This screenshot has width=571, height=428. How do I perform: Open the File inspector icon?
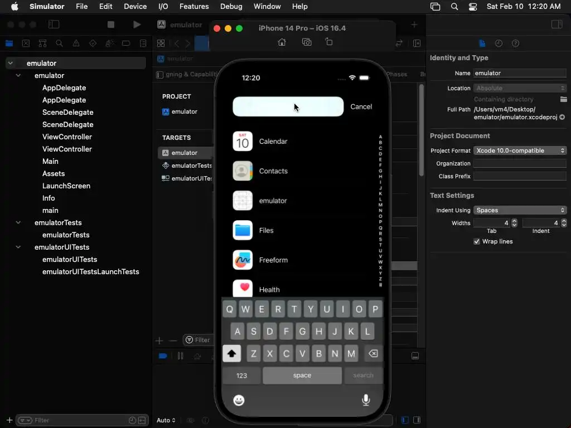coord(482,43)
